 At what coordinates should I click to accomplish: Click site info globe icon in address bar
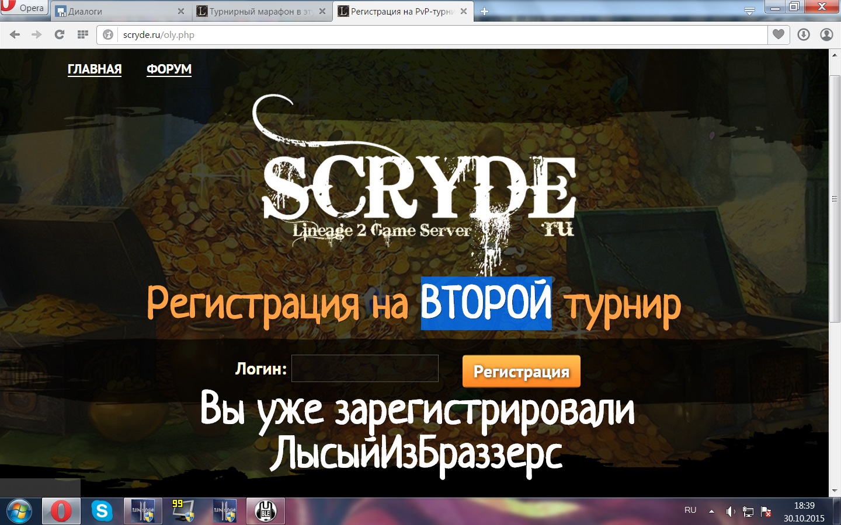coord(108,35)
